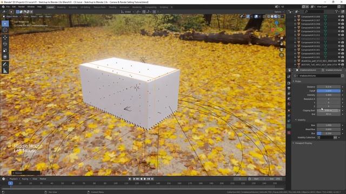Open World properties tab
The image size is (346, 194).
pos(289,104)
